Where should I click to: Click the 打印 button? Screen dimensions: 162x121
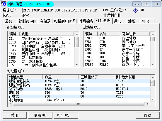click(x=66, y=115)
